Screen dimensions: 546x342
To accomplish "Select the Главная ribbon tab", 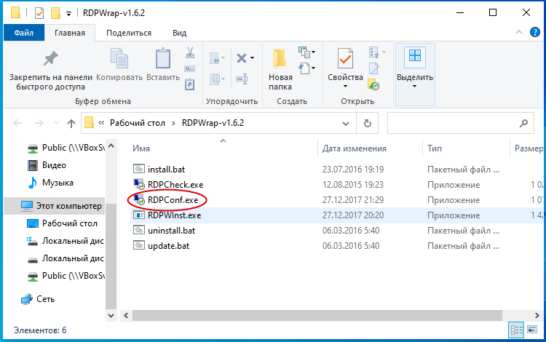I will (70, 33).
